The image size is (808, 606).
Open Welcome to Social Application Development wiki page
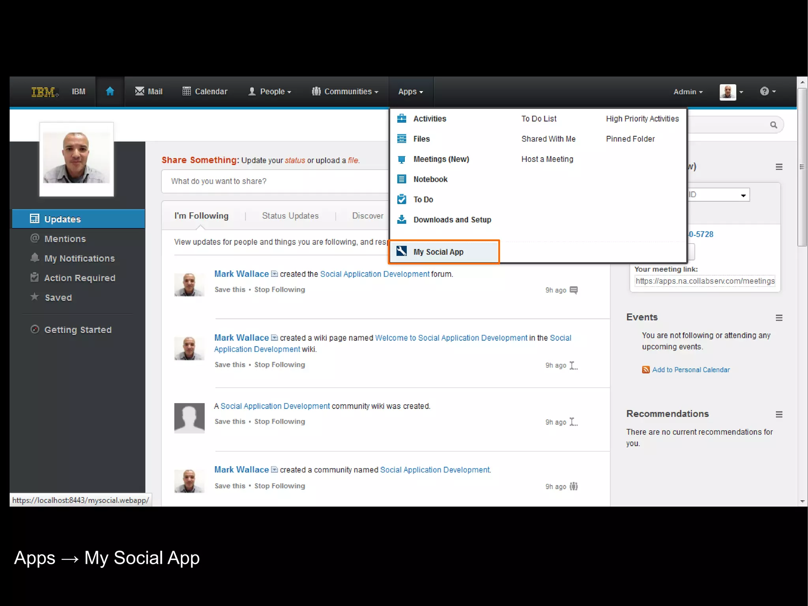point(451,338)
